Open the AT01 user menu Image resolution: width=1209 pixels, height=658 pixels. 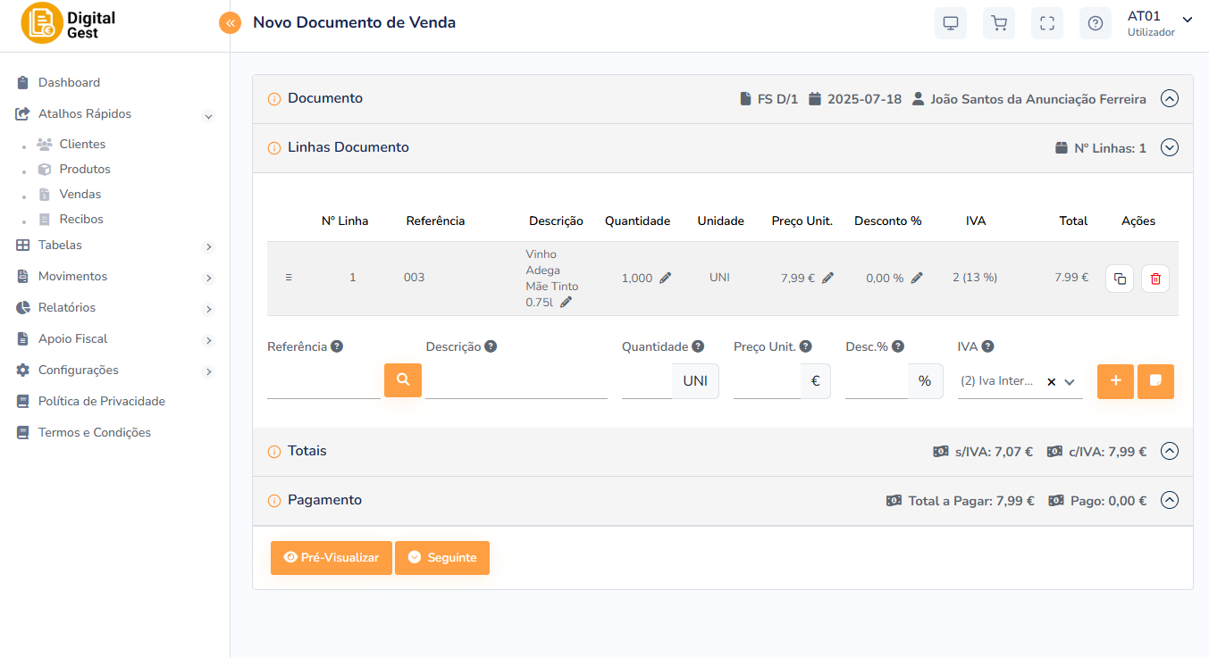pyautogui.click(x=1157, y=23)
